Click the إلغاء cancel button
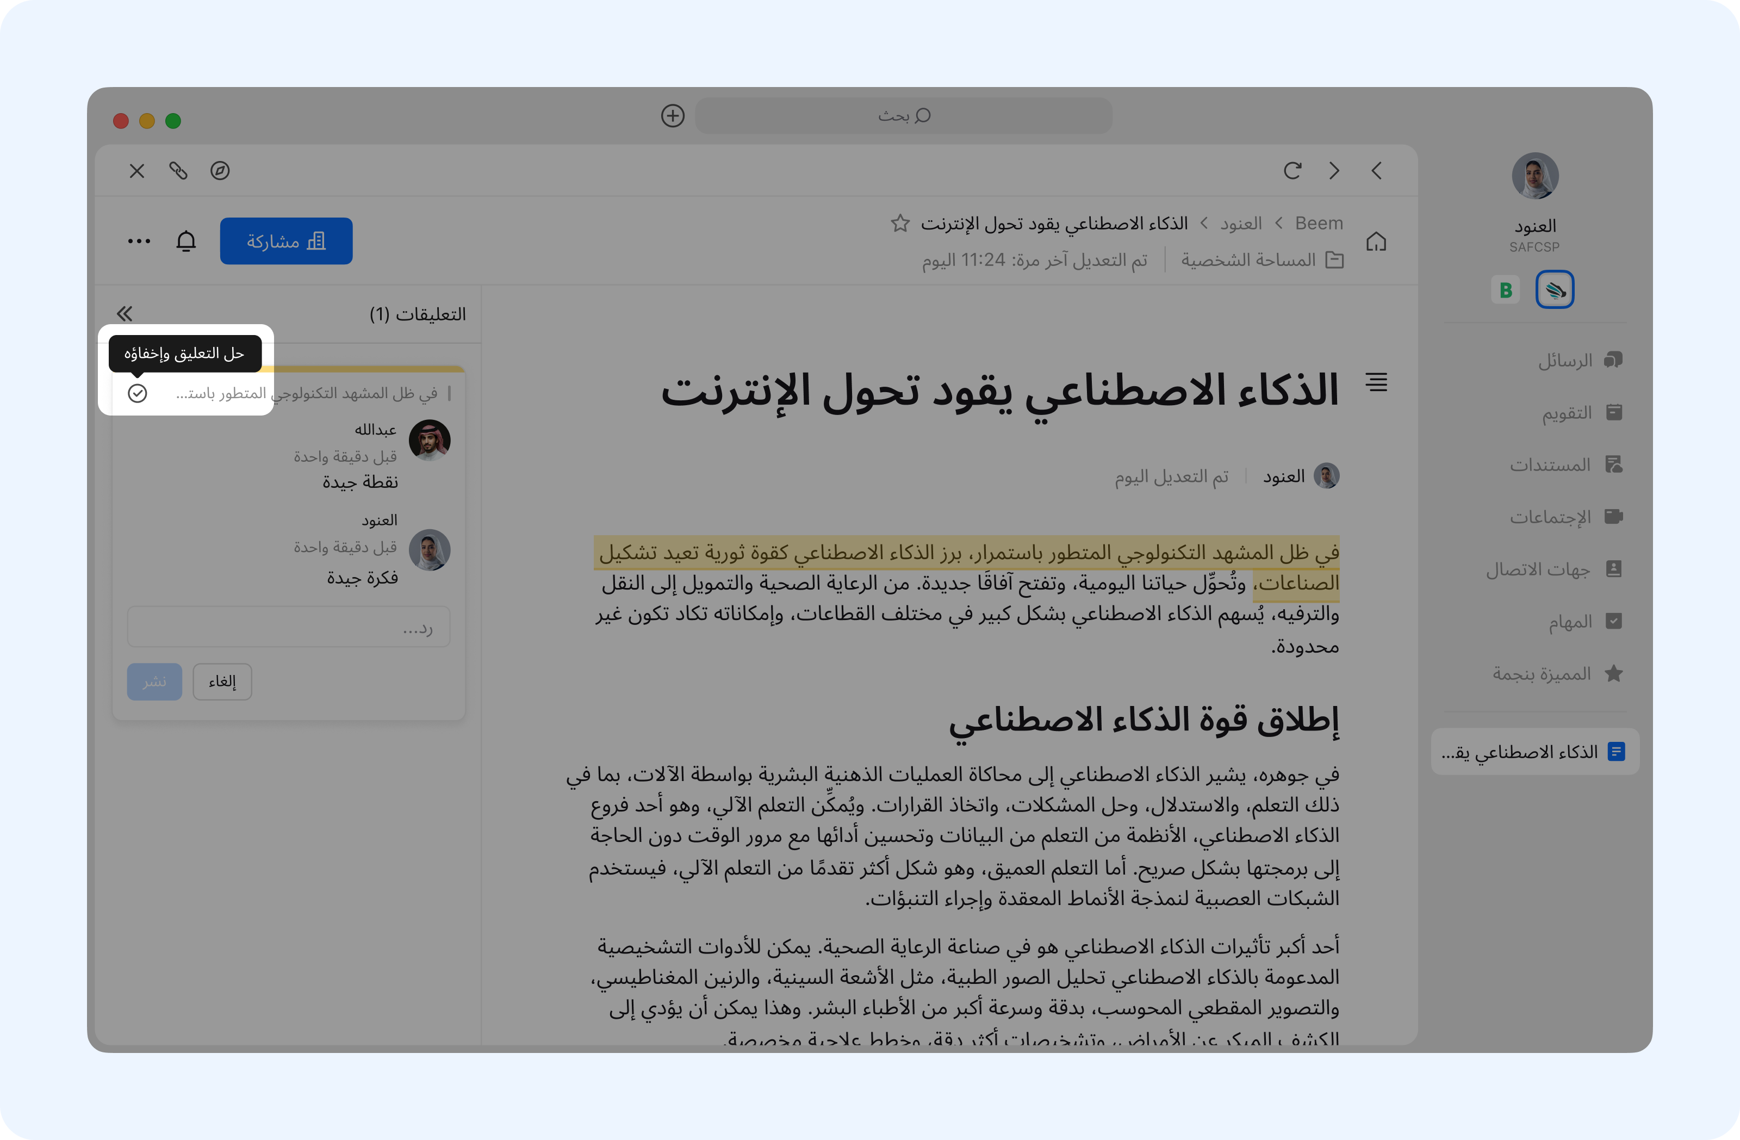Screen dimensions: 1740x1140 [222, 681]
